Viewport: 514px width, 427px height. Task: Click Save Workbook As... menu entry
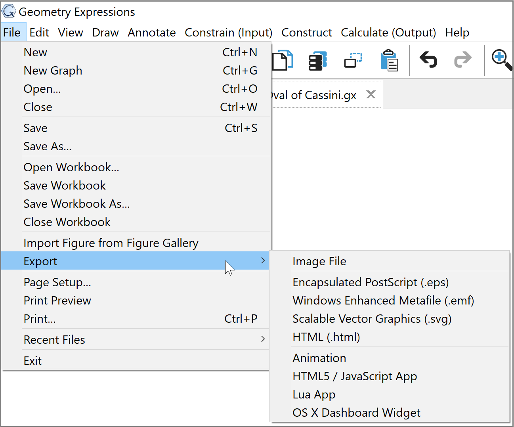click(x=76, y=204)
